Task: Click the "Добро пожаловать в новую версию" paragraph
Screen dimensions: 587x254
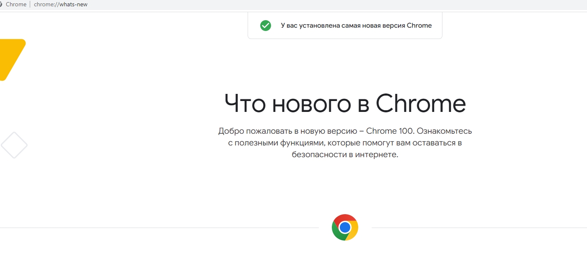Action: point(345,143)
